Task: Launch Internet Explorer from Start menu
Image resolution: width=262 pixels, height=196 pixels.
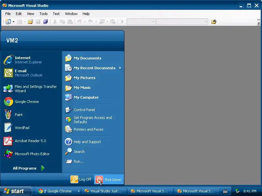Action: pos(31,60)
